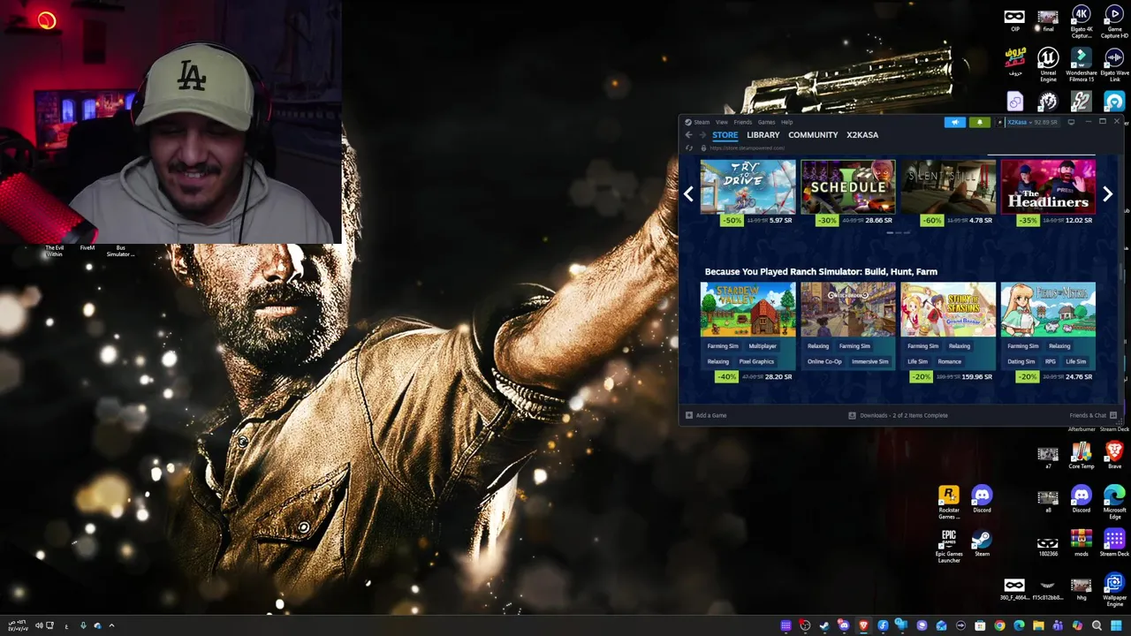Reload the Steam store page
1131x636 pixels.
689,148
